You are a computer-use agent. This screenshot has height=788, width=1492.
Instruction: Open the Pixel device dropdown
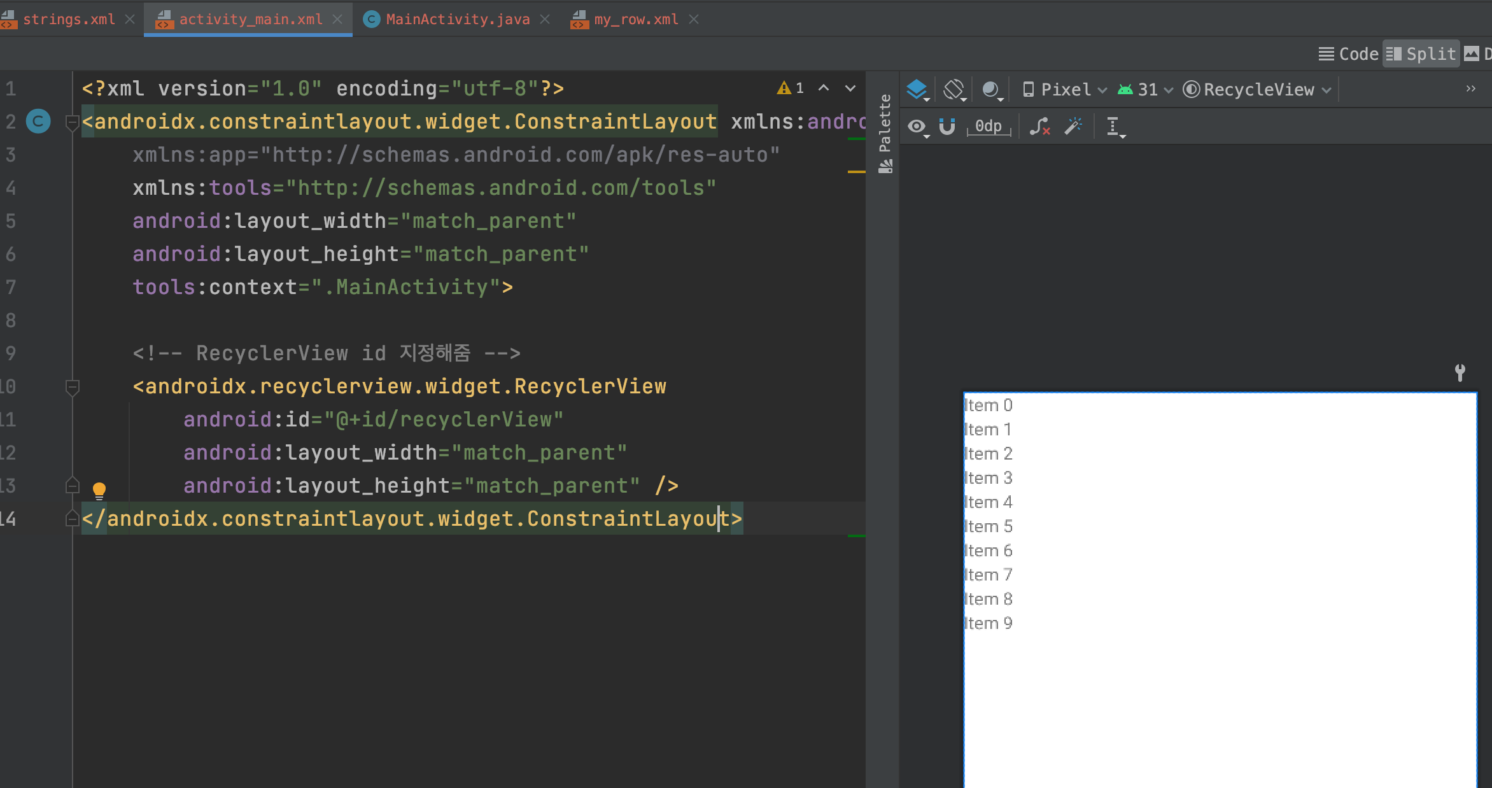pos(1064,90)
